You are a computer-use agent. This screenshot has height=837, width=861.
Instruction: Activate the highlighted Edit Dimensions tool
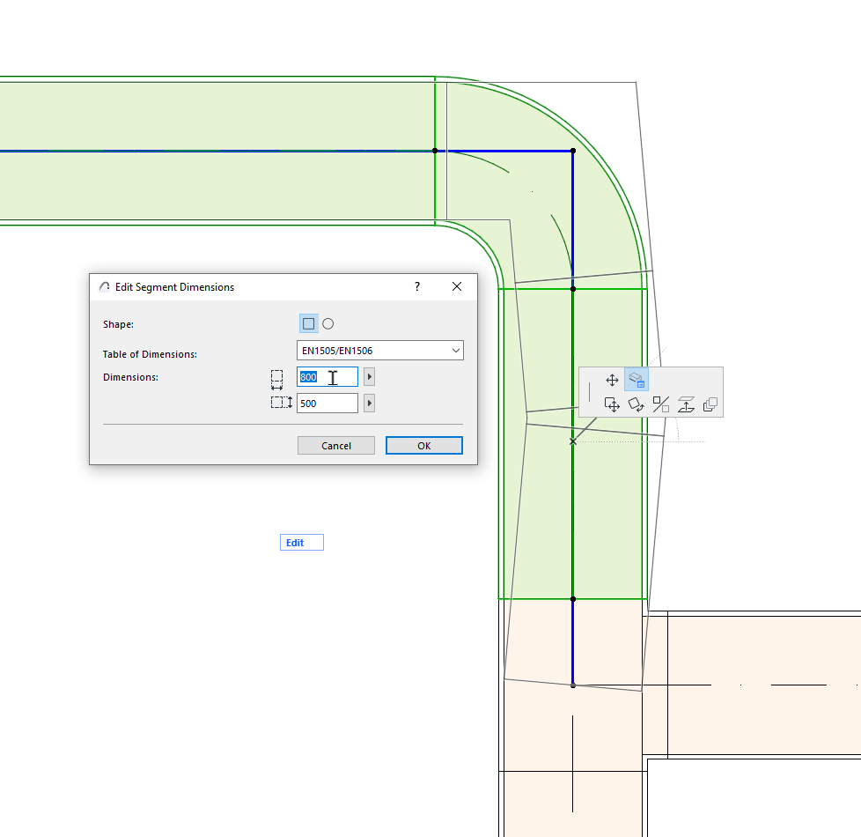click(x=637, y=380)
